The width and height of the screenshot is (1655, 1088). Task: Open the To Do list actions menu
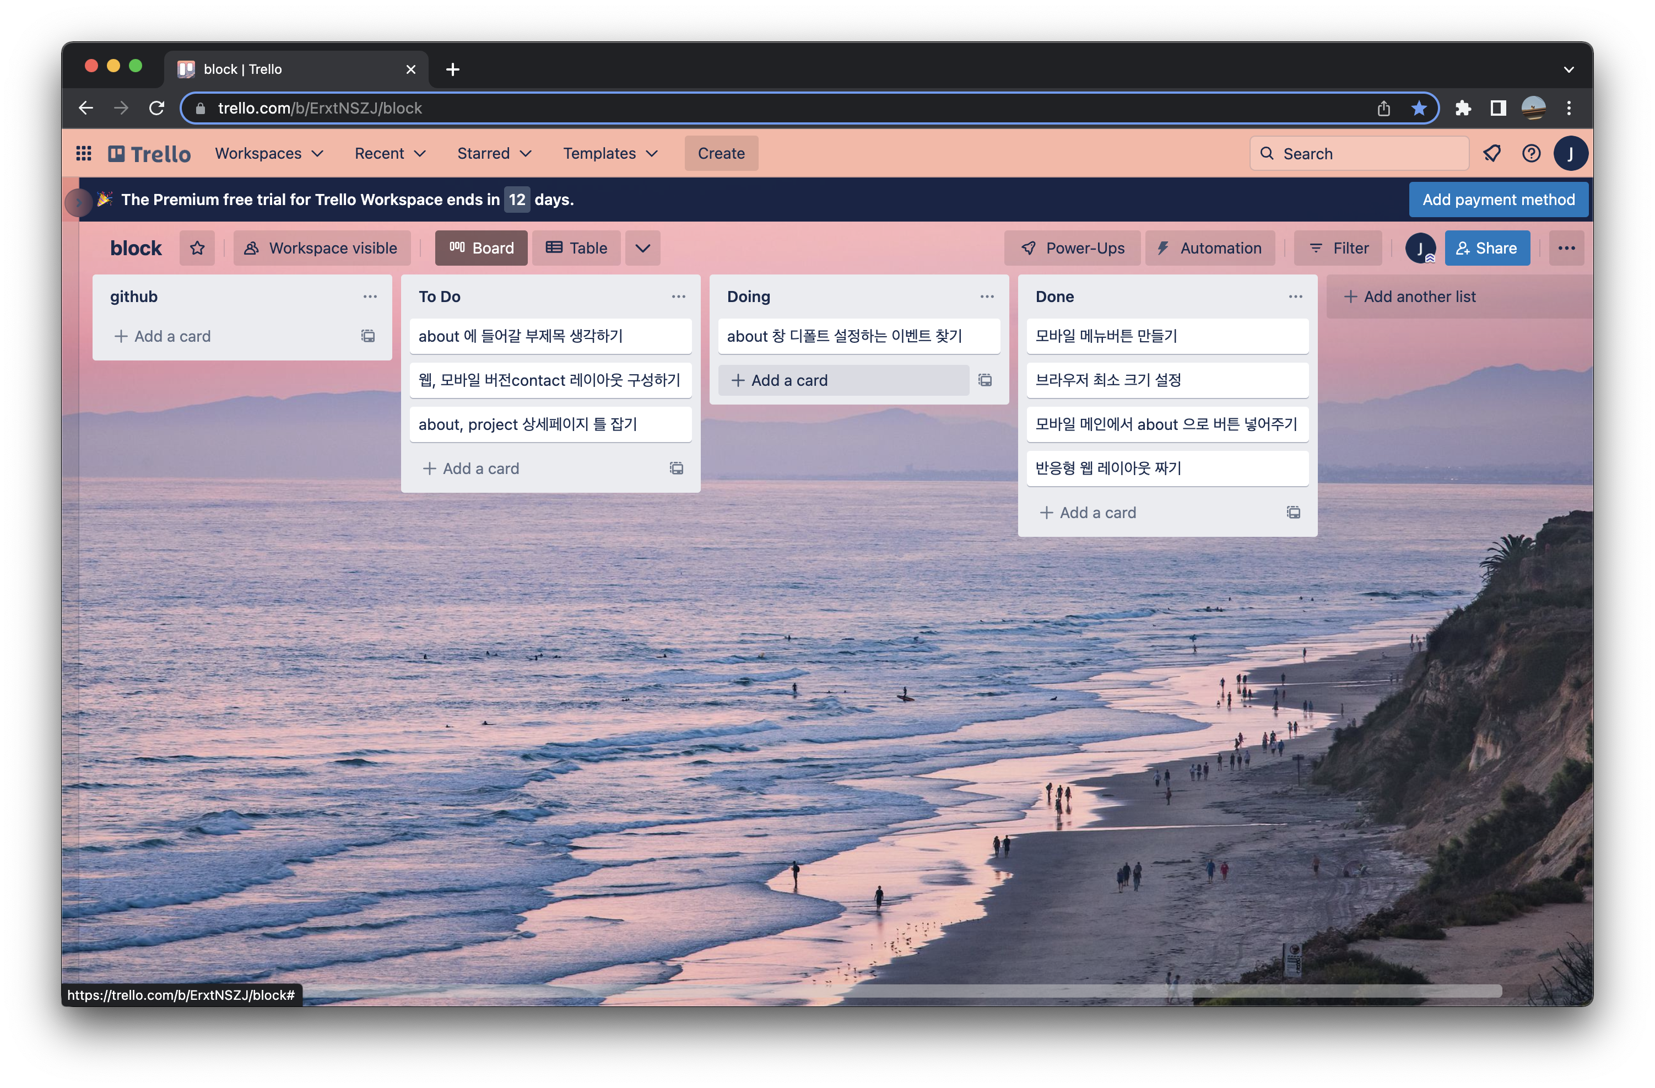678,297
